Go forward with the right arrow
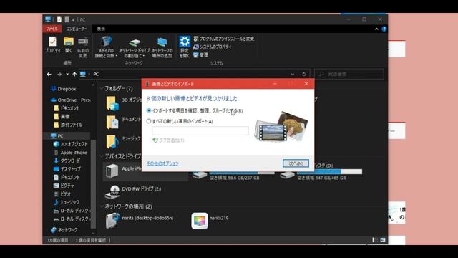 (x=59, y=75)
